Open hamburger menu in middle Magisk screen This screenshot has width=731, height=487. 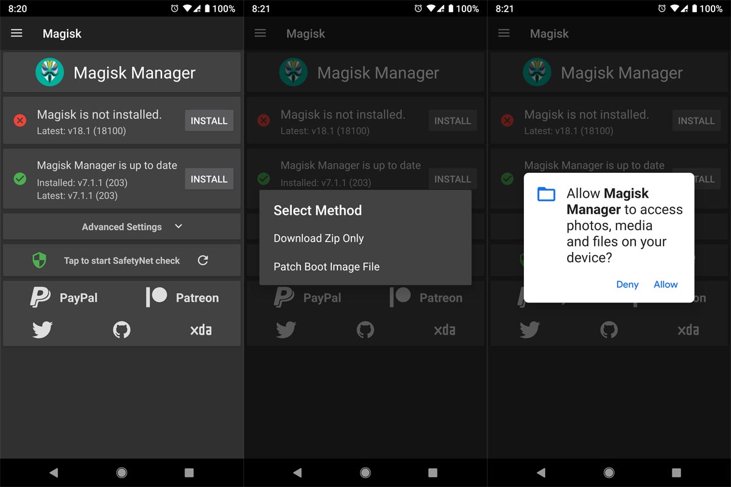point(260,33)
